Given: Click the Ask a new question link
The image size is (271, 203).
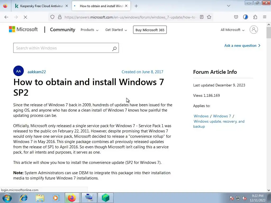Looking at the screenshot, I should pos(242,45).
